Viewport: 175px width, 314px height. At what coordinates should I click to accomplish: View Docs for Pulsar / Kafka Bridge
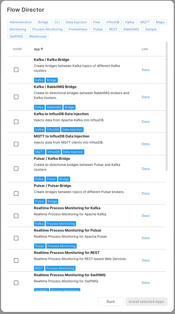pos(146,169)
